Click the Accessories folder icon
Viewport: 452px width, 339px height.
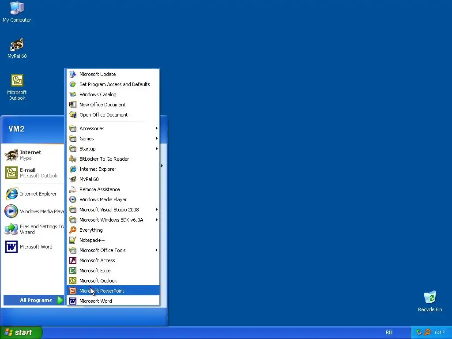pos(73,128)
